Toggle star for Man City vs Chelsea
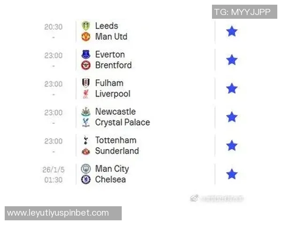Image resolution: width=282 pixels, height=225 pixels. [232, 174]
